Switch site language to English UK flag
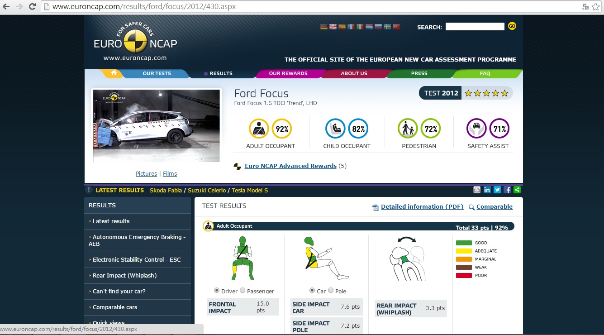604x335 pixels. [x=333, y=27]
